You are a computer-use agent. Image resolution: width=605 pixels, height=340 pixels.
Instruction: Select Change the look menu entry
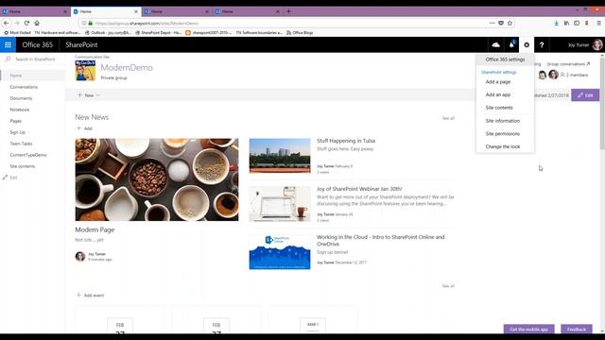click(503, 146)
